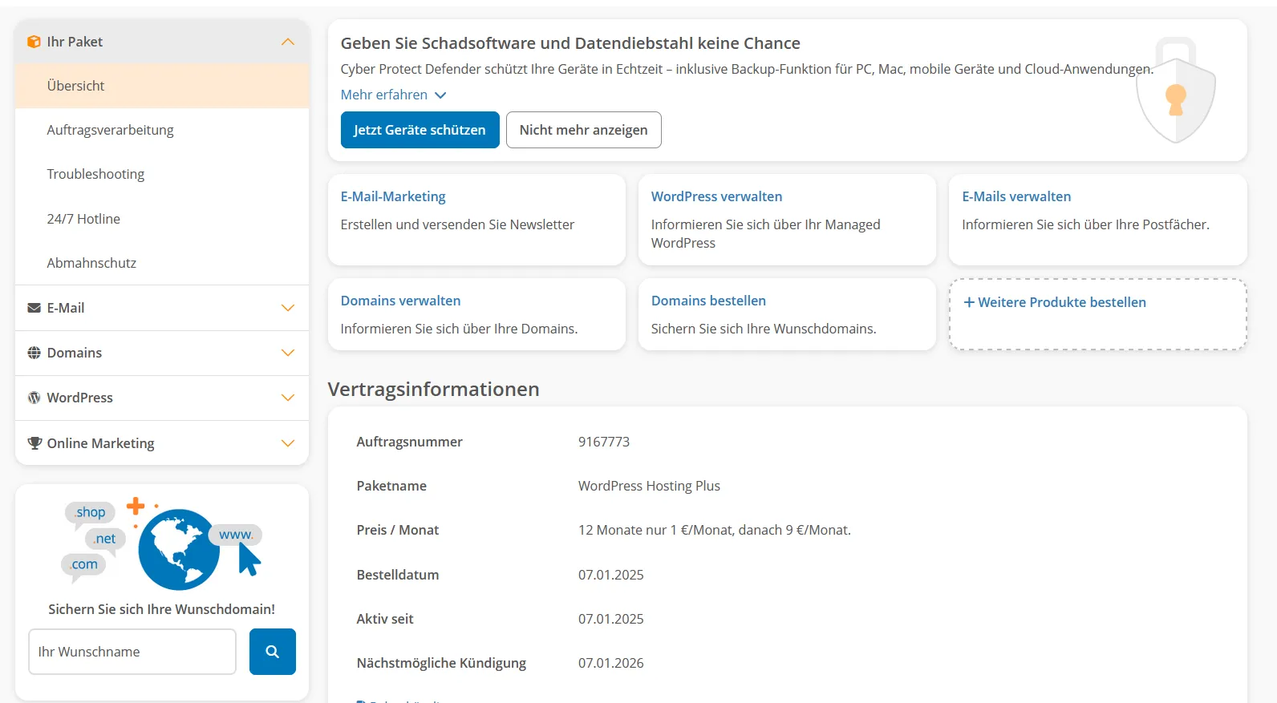Open the E-Mails verwalten link
The width and height of the screenshot is (1277, 703).
[1016, 196]
